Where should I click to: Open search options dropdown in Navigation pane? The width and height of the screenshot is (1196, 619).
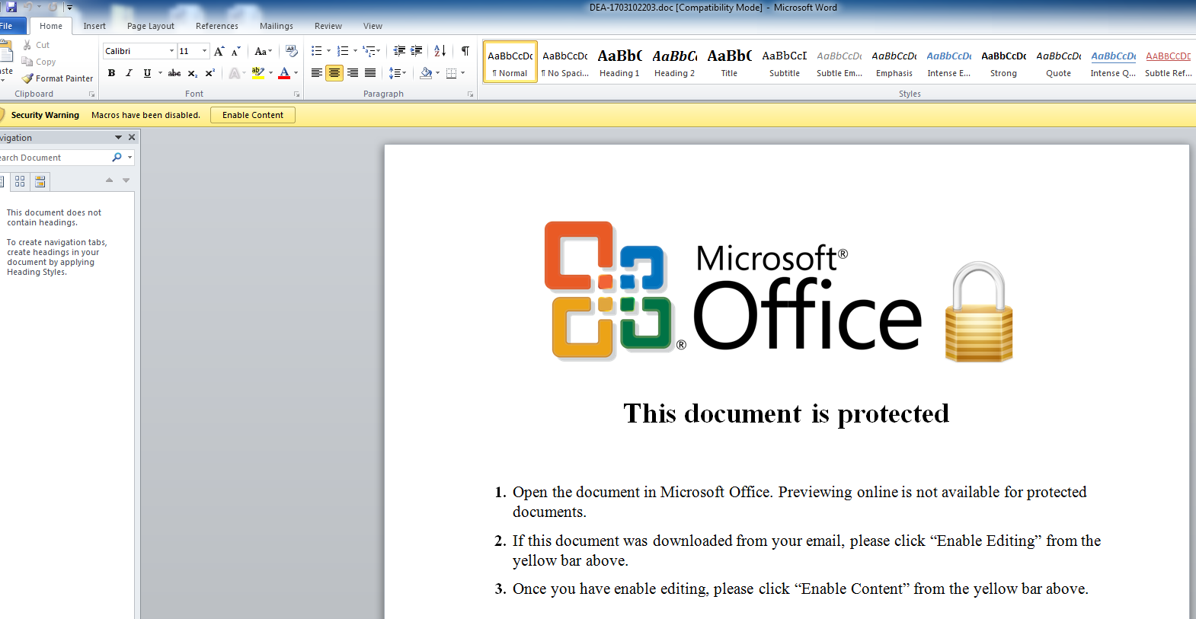click(130, 158)
